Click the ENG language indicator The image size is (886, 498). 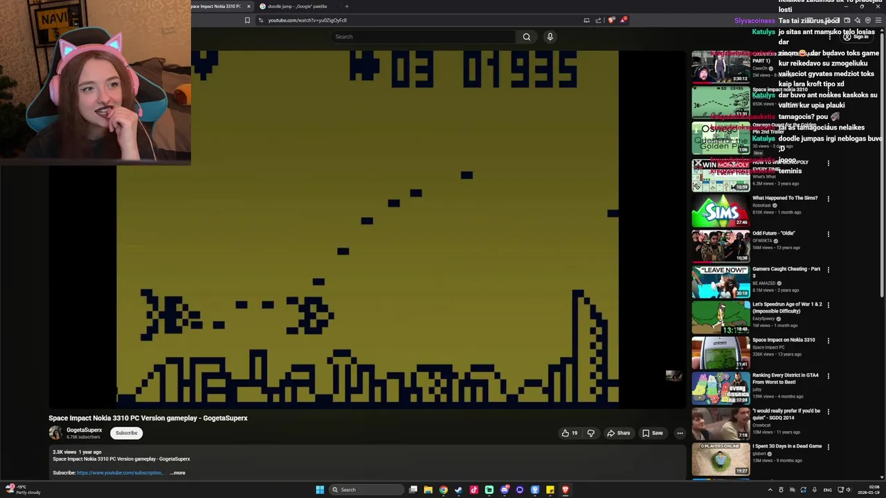pyautogui.click(x=827, y=490)
